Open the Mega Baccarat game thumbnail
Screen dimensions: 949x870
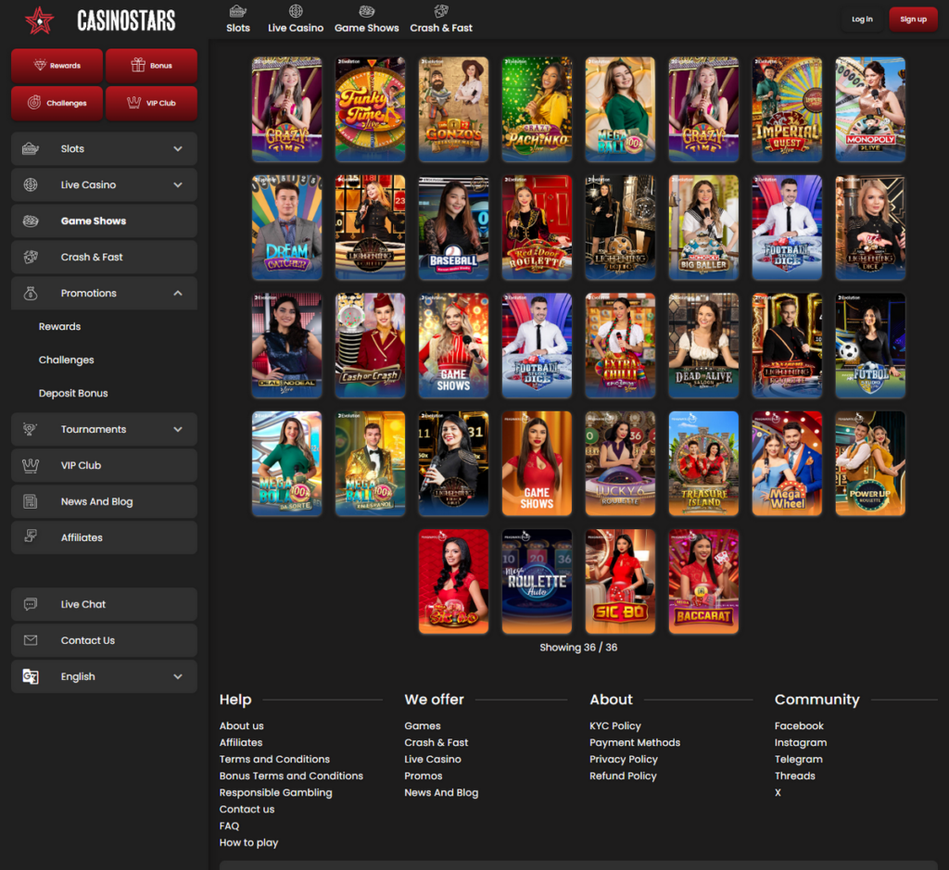tap(703, 582)
